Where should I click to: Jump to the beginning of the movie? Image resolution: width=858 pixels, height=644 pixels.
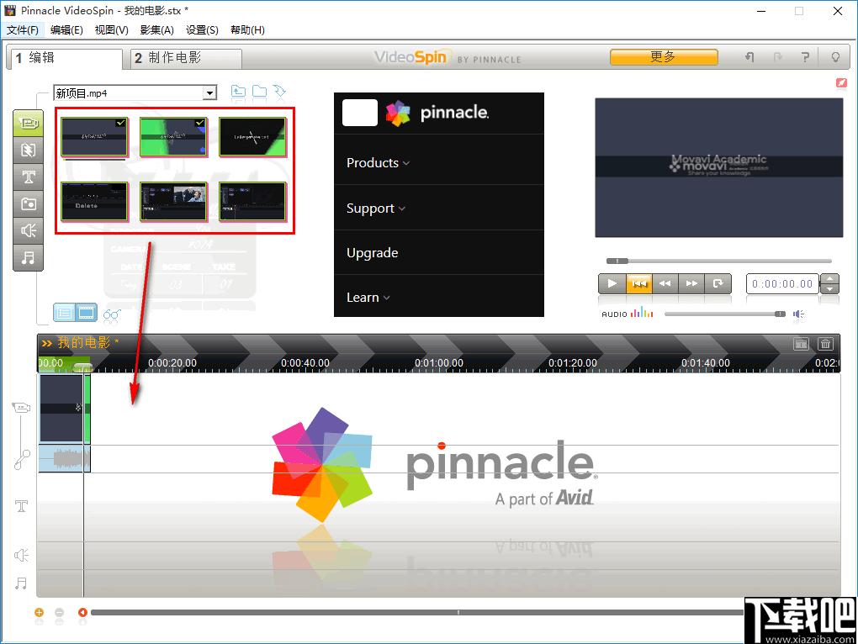pos(638,283)
